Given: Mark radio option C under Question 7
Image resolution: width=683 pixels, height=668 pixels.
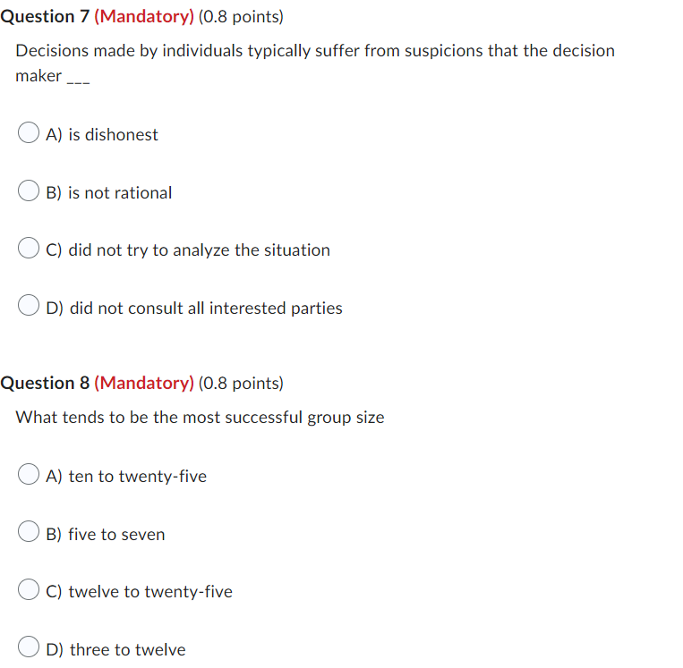Looking at the screenshot, I should (x=29, y=248).
